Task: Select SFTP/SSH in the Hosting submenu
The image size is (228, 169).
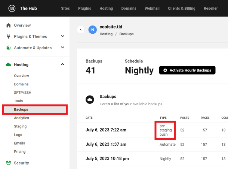Action: [x=22, y=93]
